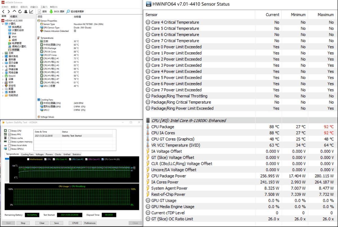338x227 pixels.
Task: Open the 文件(F) menu
Action: [5, 7]
